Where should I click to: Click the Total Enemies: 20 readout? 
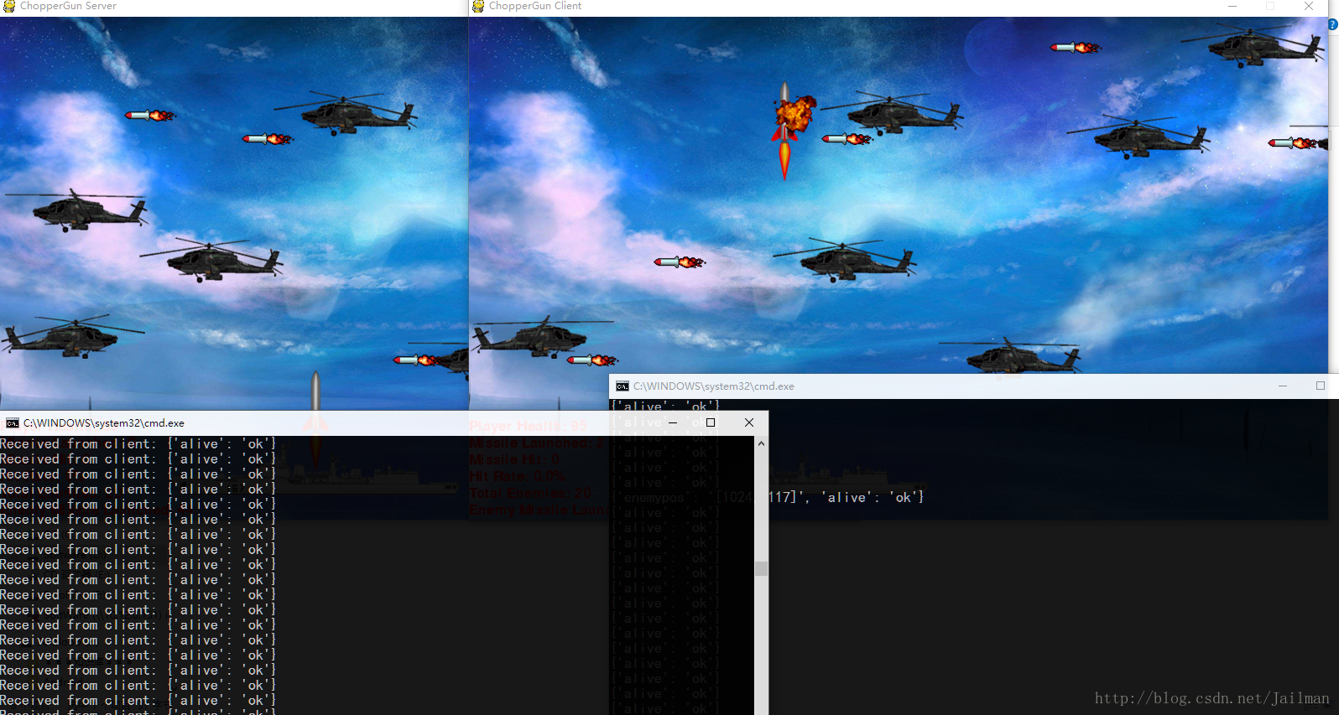click(x=530, y=493)
